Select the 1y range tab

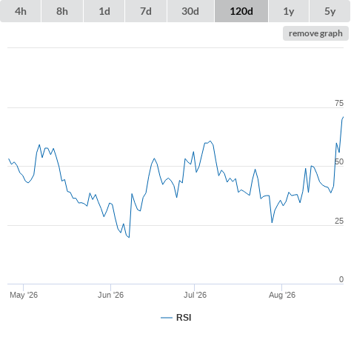[x=289, y=11]
